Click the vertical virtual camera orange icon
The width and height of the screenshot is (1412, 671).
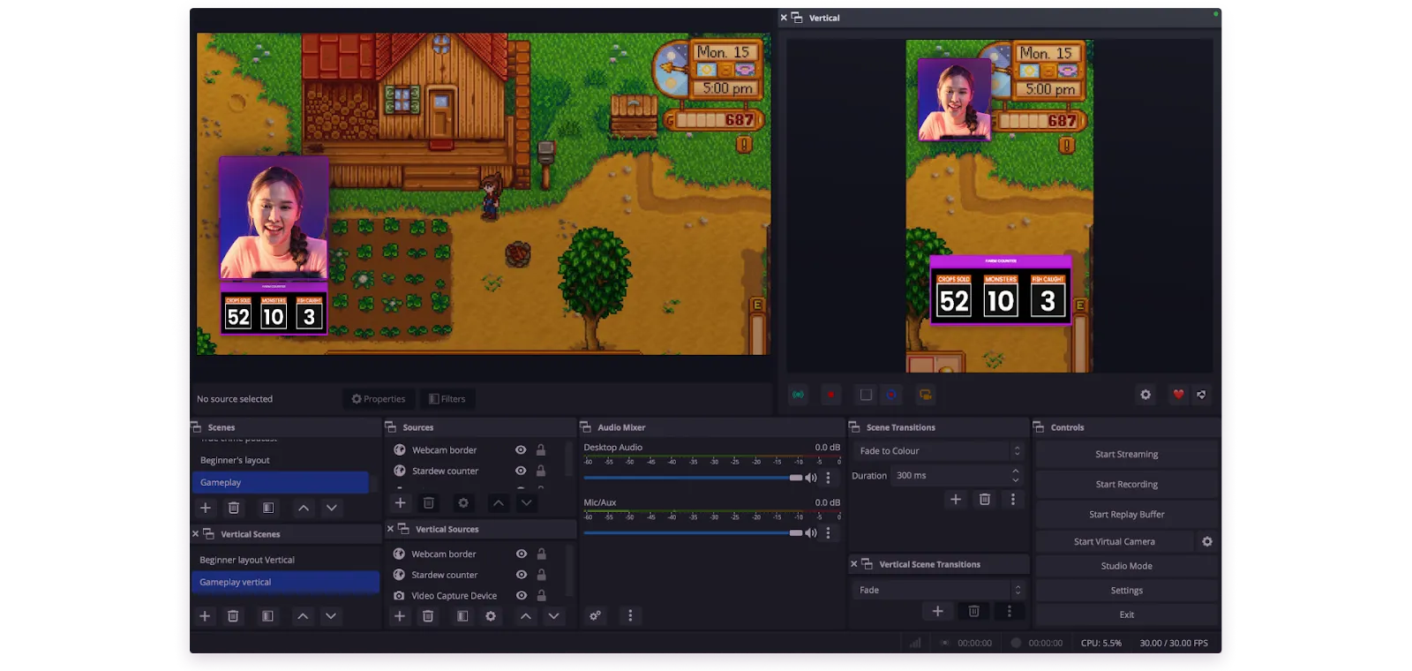click(x=925, y=395)
